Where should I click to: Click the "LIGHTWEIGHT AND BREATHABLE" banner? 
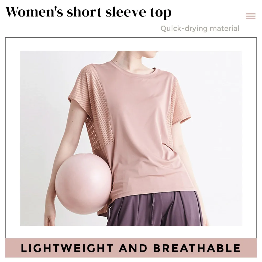pos(131,248)
